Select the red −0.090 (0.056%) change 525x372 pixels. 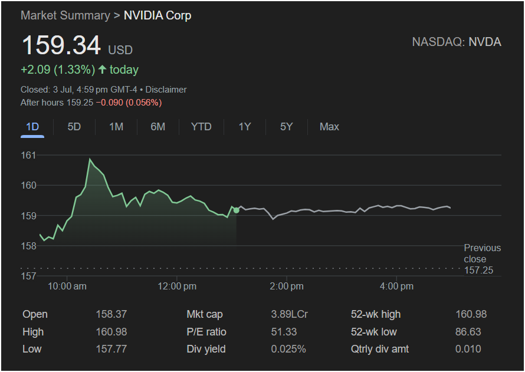click(x=129, y=103)
